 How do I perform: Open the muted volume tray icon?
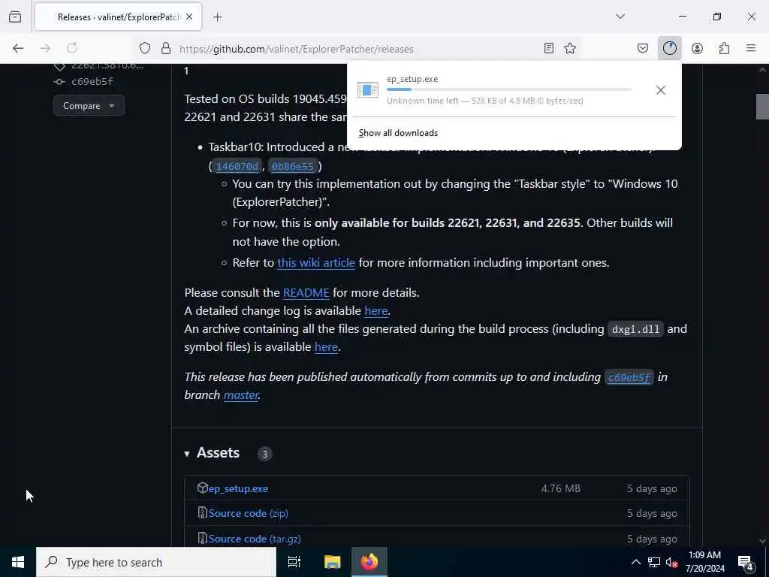coord(671,562)
